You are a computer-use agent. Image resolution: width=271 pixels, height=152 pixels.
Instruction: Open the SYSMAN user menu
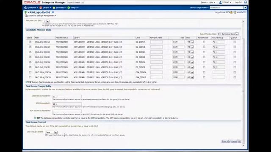[x=227, y=3]
